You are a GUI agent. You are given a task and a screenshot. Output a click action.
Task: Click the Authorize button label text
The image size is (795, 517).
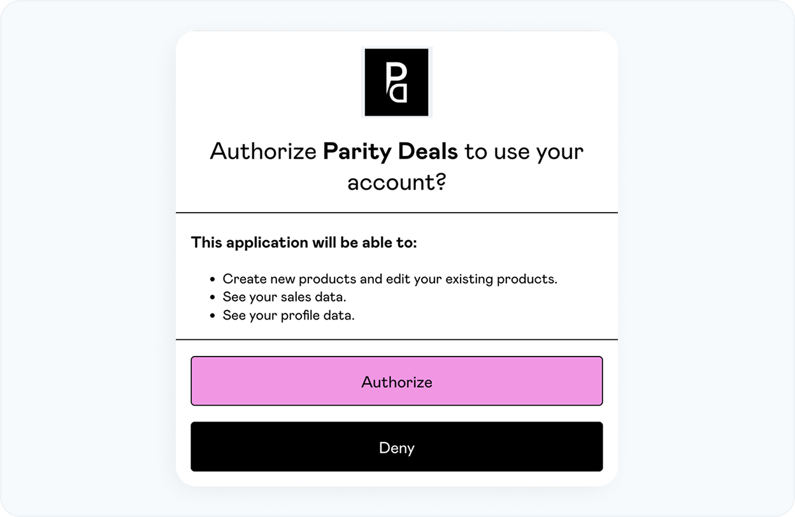click(x=396, y=382)
